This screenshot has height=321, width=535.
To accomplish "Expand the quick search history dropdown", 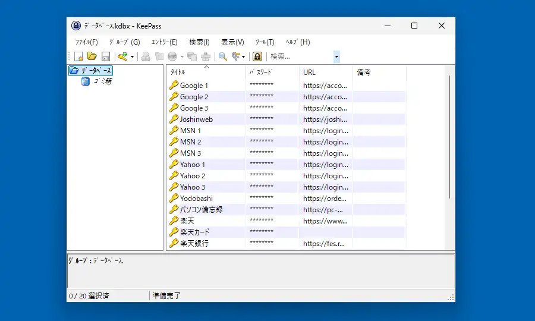I will pyautogui.click(x=337, y=56).
